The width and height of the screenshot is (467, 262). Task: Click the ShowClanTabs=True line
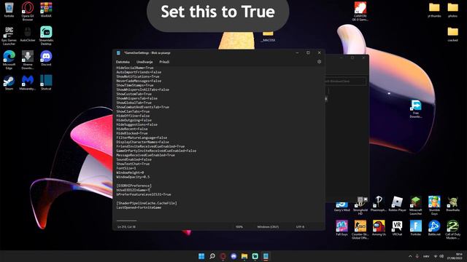pos(133,111)
